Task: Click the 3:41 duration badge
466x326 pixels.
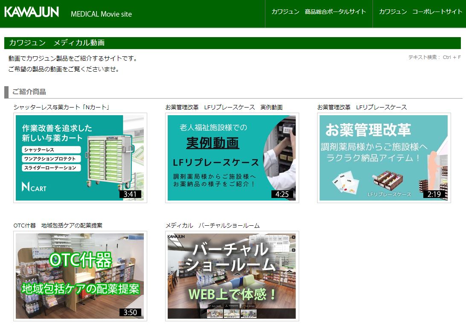Action: pyautogui.click(x=130, y=194)
